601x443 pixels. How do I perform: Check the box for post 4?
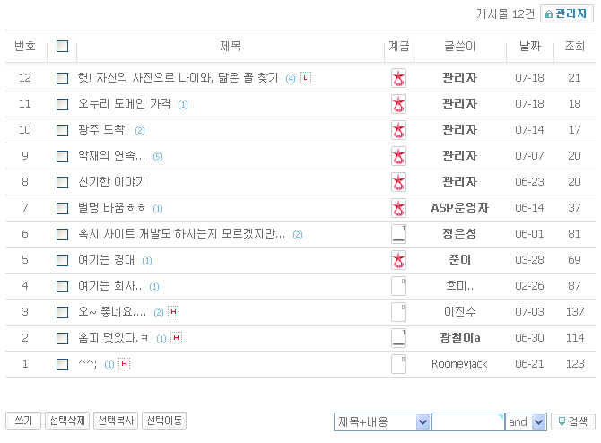62,286
